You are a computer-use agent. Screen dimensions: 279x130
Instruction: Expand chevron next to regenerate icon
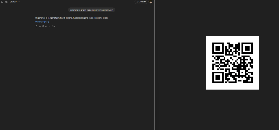coord(55,26)
